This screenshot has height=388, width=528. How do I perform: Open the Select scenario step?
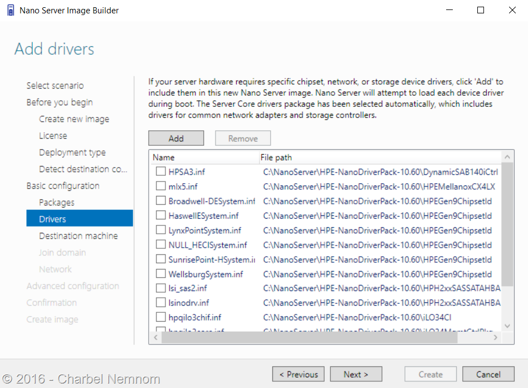click(55, 86)
